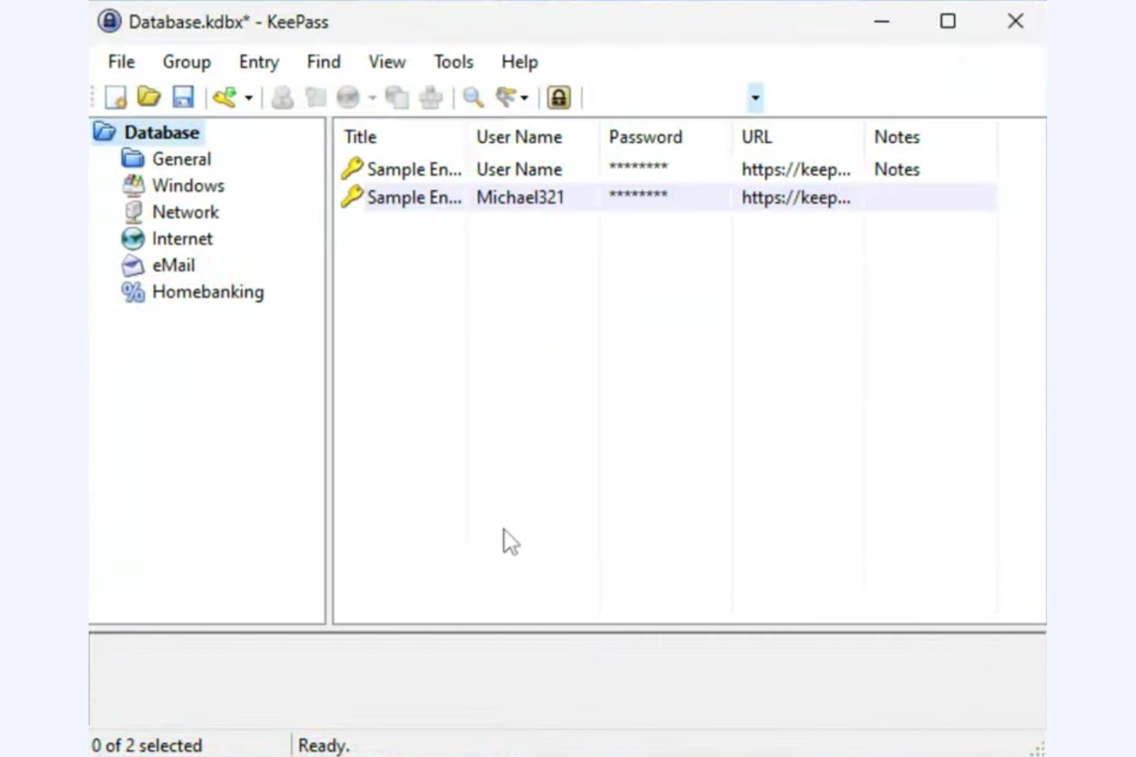
Task: Lock the workspace with the padlock icon
Action: coord(559,97)
